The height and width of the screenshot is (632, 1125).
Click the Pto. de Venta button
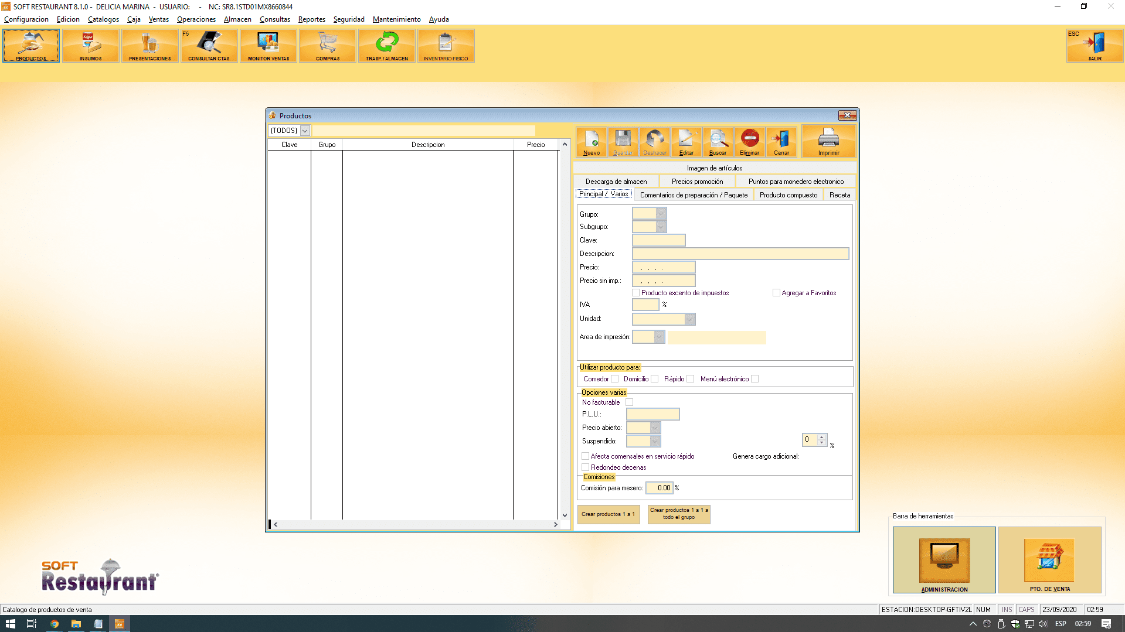point(1049,560)
